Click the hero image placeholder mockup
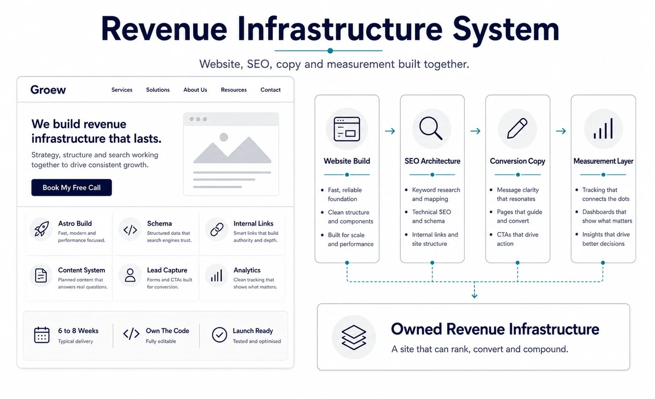Screen dimensions: 655x399 tap(231, 154)
